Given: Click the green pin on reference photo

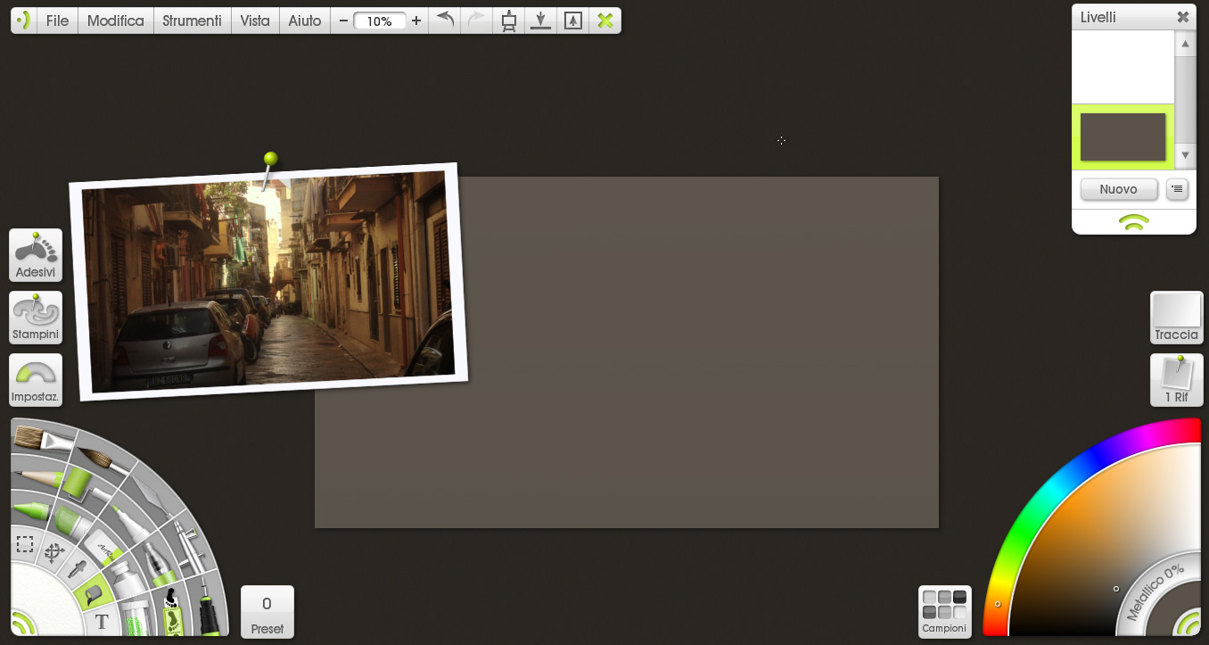Looking at the screenshot, I should (x=270, y=160).
